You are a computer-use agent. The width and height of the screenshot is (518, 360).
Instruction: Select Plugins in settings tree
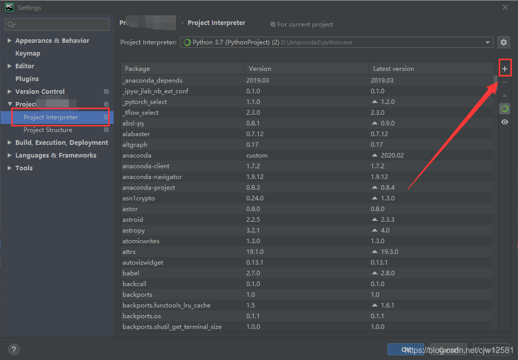[x=27, y=79]
